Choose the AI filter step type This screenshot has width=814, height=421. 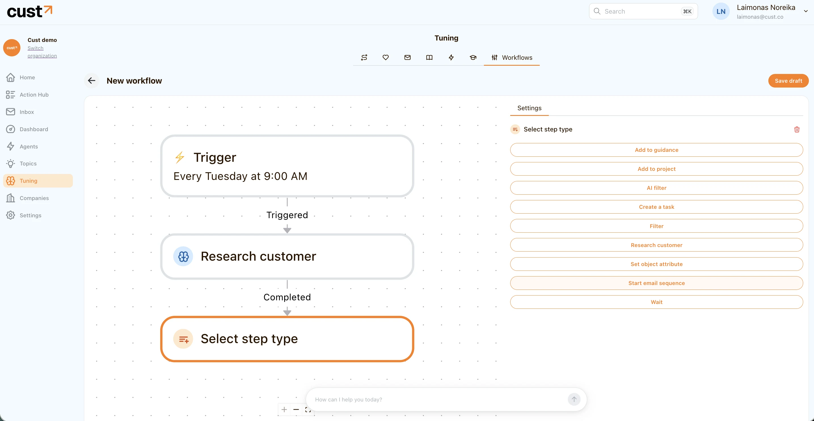pos(656,188)
